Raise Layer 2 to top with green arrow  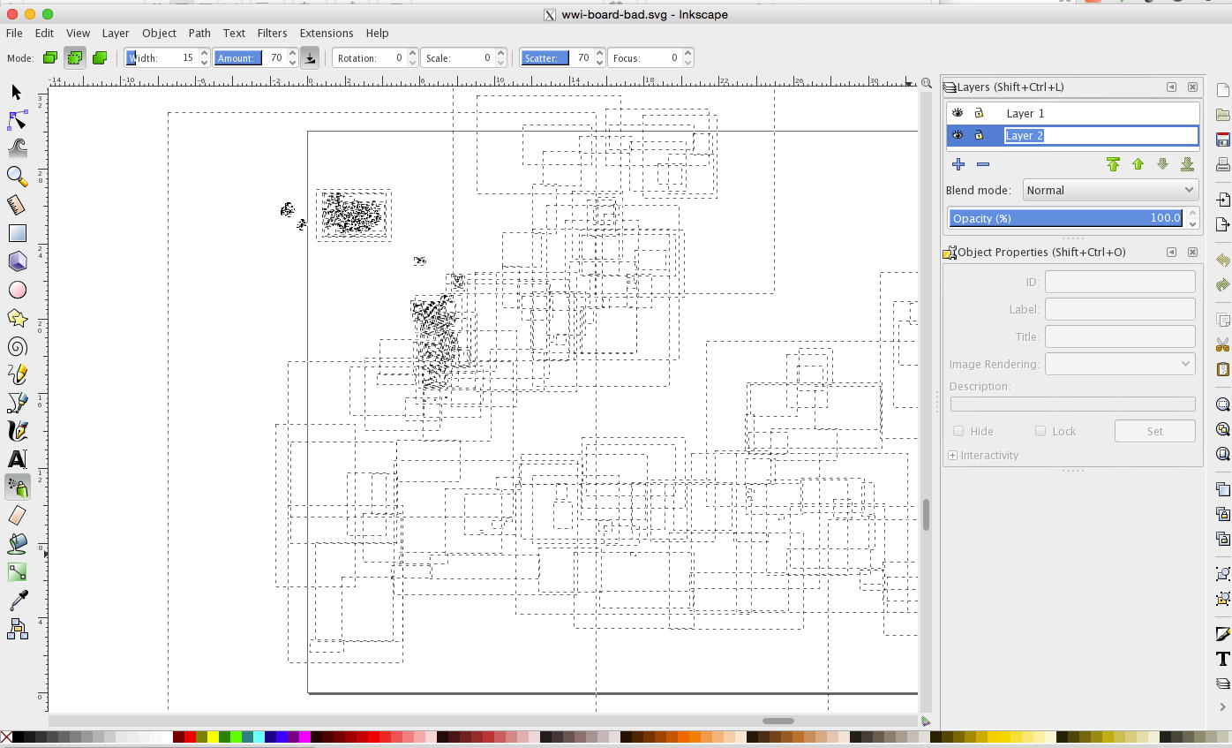tap(1113, 164)
